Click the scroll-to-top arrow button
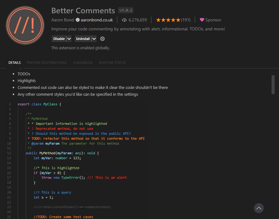This screenshot has width=279, height=219. (x=259, y=208)
